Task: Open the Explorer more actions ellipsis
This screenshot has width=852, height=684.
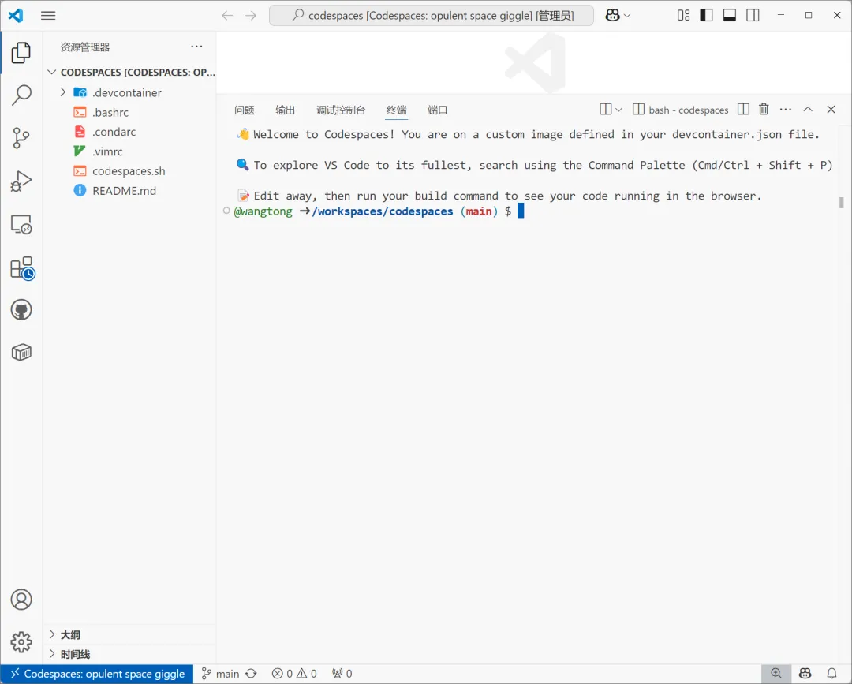Action: point(196,47)
